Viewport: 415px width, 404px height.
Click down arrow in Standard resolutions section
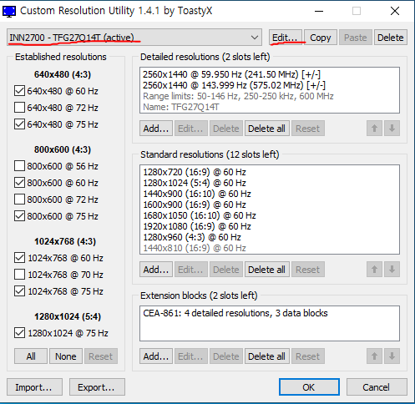pos(392,270)
